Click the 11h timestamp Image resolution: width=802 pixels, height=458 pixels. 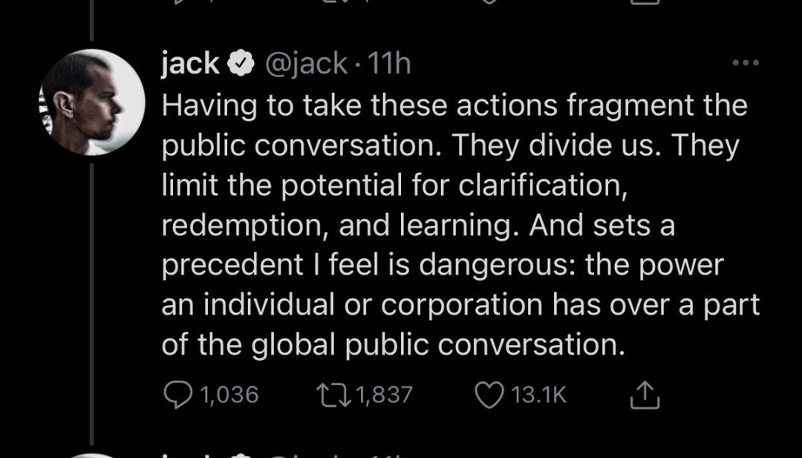[388, 65]
